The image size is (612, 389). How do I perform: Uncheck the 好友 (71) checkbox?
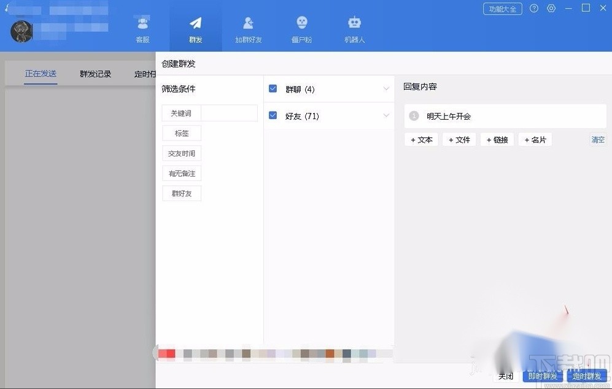tap(272, 115)
